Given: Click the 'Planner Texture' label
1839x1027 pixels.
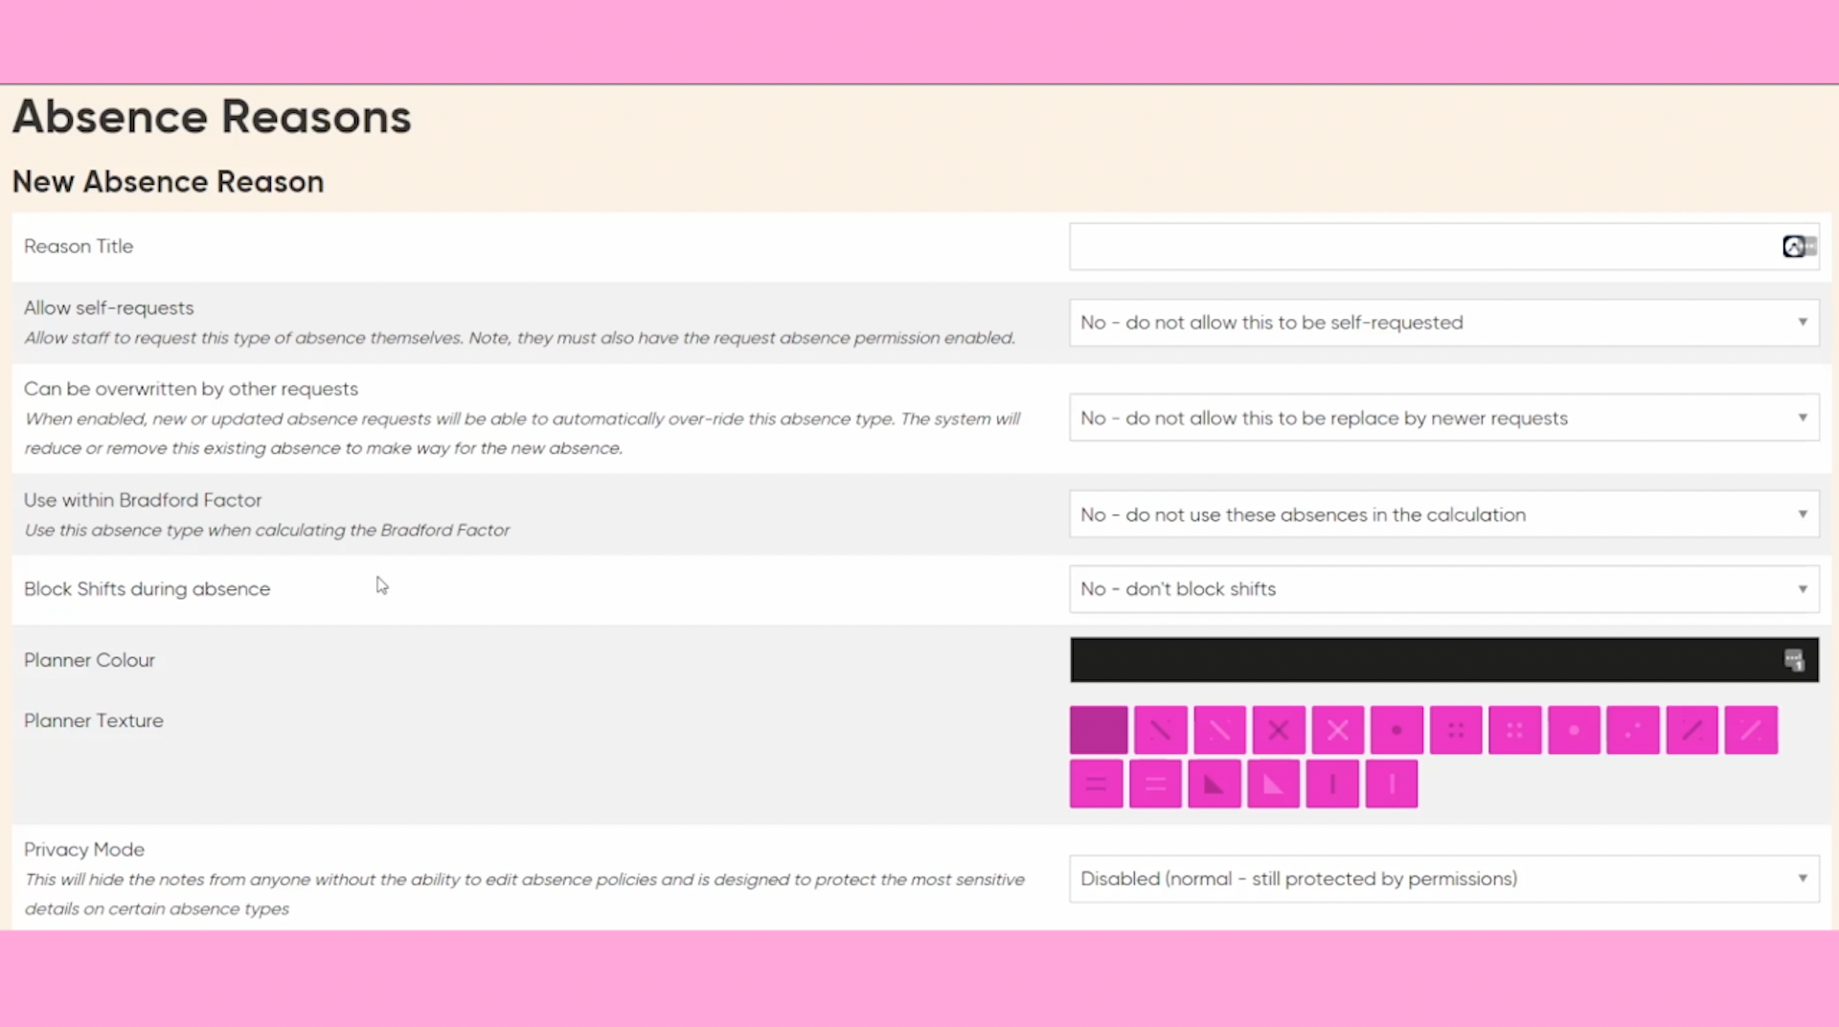Looking at the screenshot, I should click(x=94, y=720).
